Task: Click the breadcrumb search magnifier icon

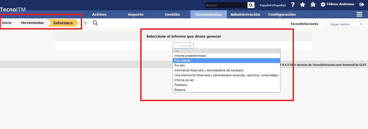Action: (x=95, y=23)
